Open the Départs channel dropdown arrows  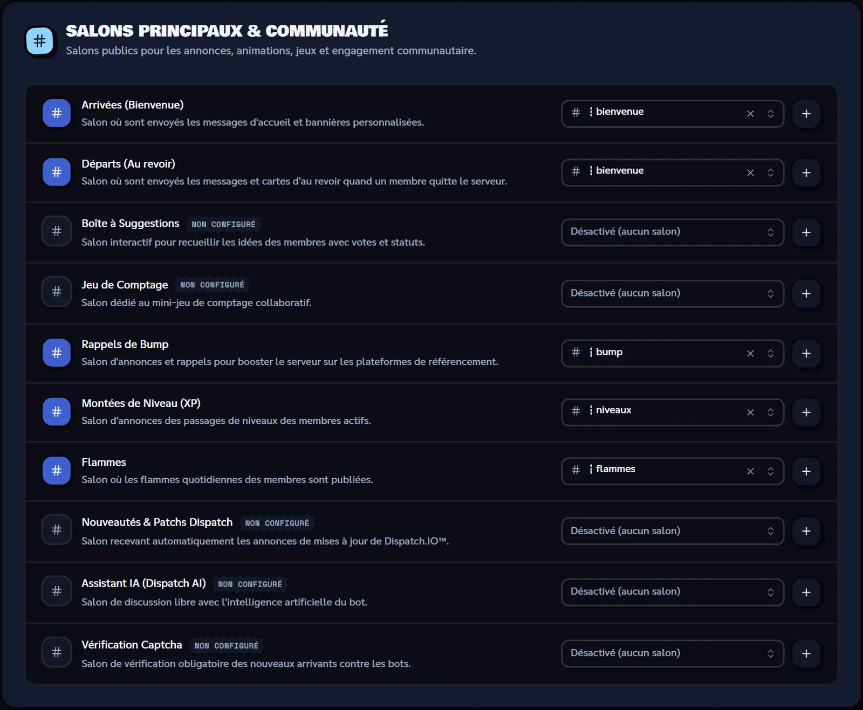click(x=771, y=173)
